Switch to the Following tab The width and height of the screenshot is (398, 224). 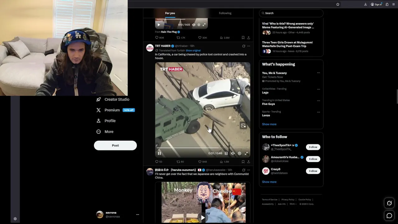pos(225,13)
